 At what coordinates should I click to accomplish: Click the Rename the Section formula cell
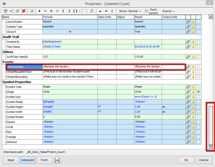pos(70,67)
